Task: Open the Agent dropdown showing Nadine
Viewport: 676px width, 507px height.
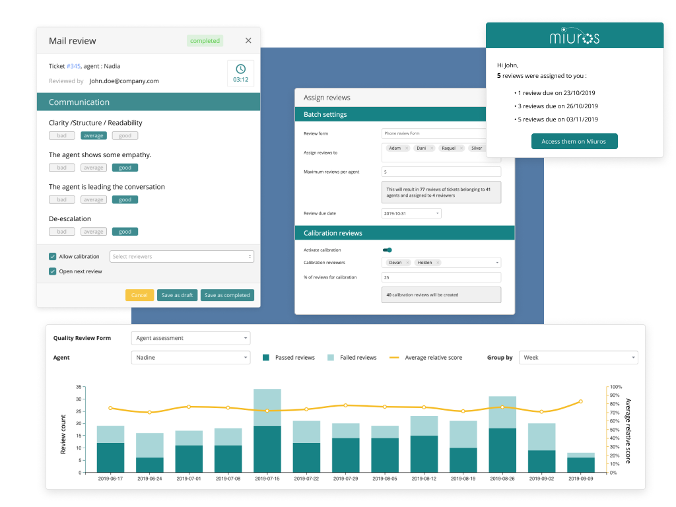Action: click(191, 358)
